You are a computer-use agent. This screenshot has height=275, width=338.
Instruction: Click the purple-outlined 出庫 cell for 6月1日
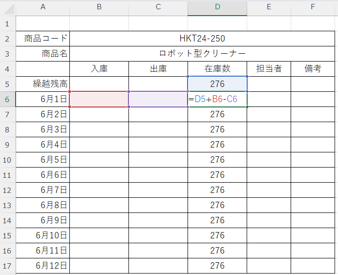click(x=158, y=99)
